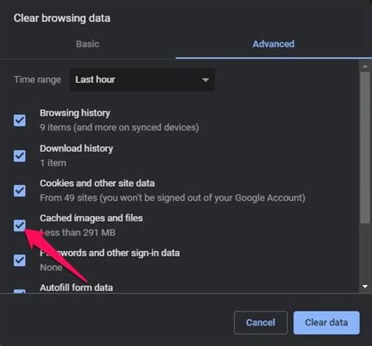Screen dimensions: 372x346
Task: Toggle the Download history checkbox
Action: tap(20, 156)
